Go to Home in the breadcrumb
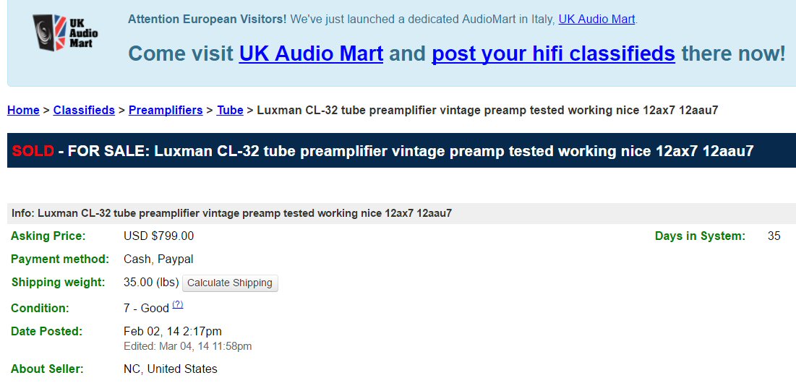Image resolution: width=796 pixels, height=391 pixels. [23, 111]
